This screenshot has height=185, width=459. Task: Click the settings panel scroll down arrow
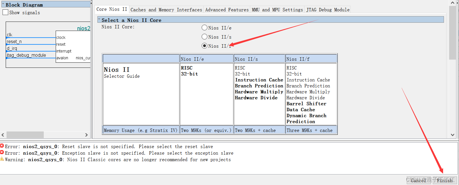452,135
